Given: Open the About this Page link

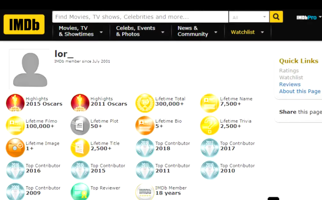Looking at the screenshot, I should pyautogui.click(x=300, y=91).
